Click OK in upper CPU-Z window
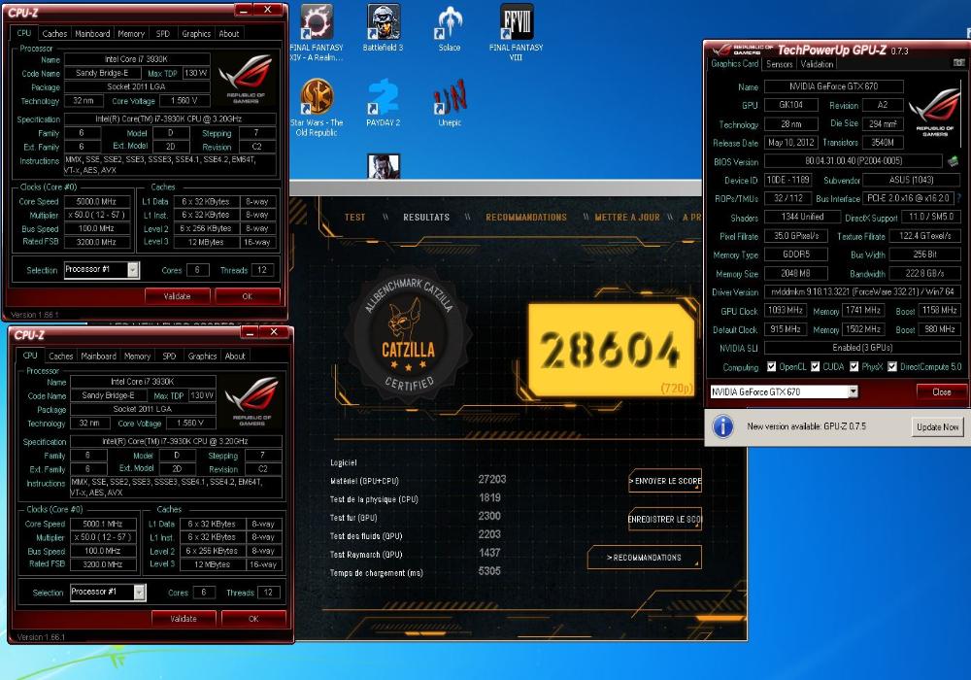The height and width of the screenshot is (680, 971). pyautogui.click(x=247, y=296)
